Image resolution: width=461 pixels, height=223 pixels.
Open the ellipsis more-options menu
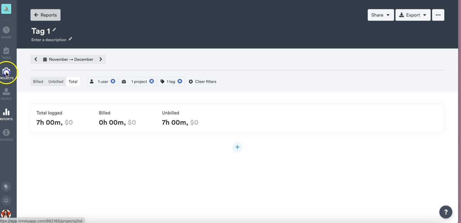pyautogui.click(x=438, y=15)
